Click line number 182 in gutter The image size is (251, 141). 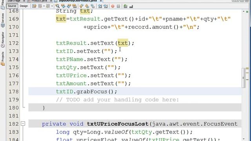point(14,124)
